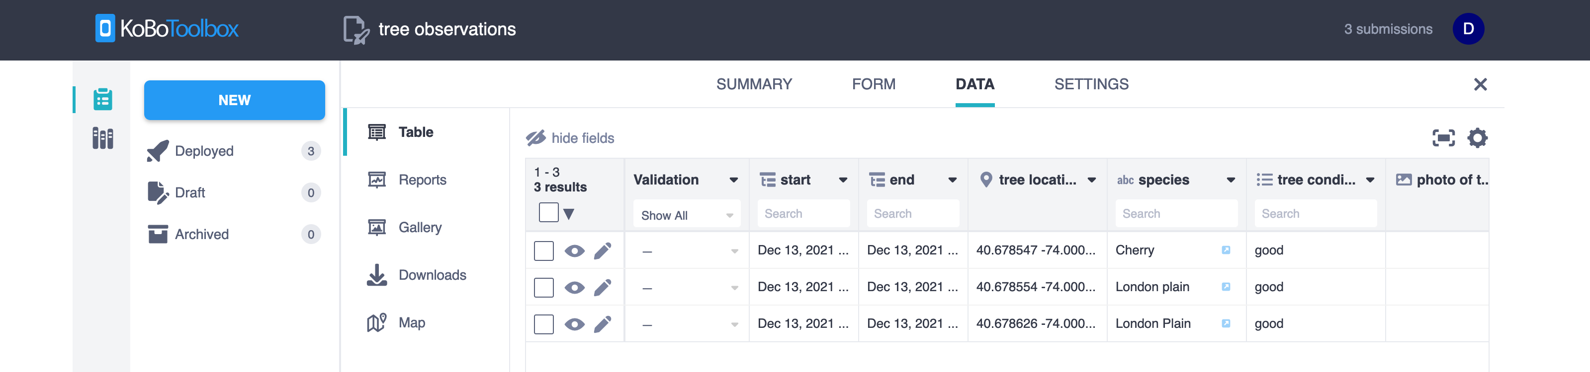1590x372 pixels.
Task: Select the Cherry submission row checkbox
Action: [544, 250]
